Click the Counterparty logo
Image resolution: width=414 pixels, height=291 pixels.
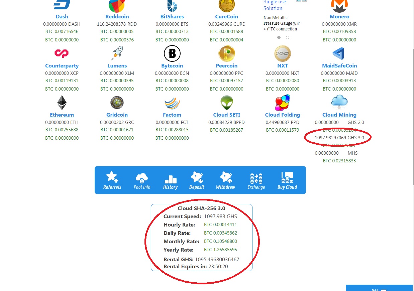pyautogui.click(x=62, y=53)
